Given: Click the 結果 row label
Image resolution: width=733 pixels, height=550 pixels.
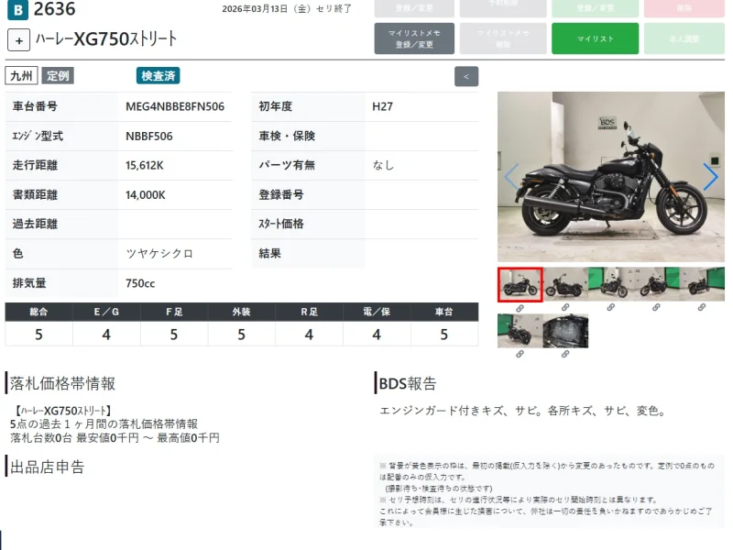Looking at the screenshot, I should [x=269, y=254].
